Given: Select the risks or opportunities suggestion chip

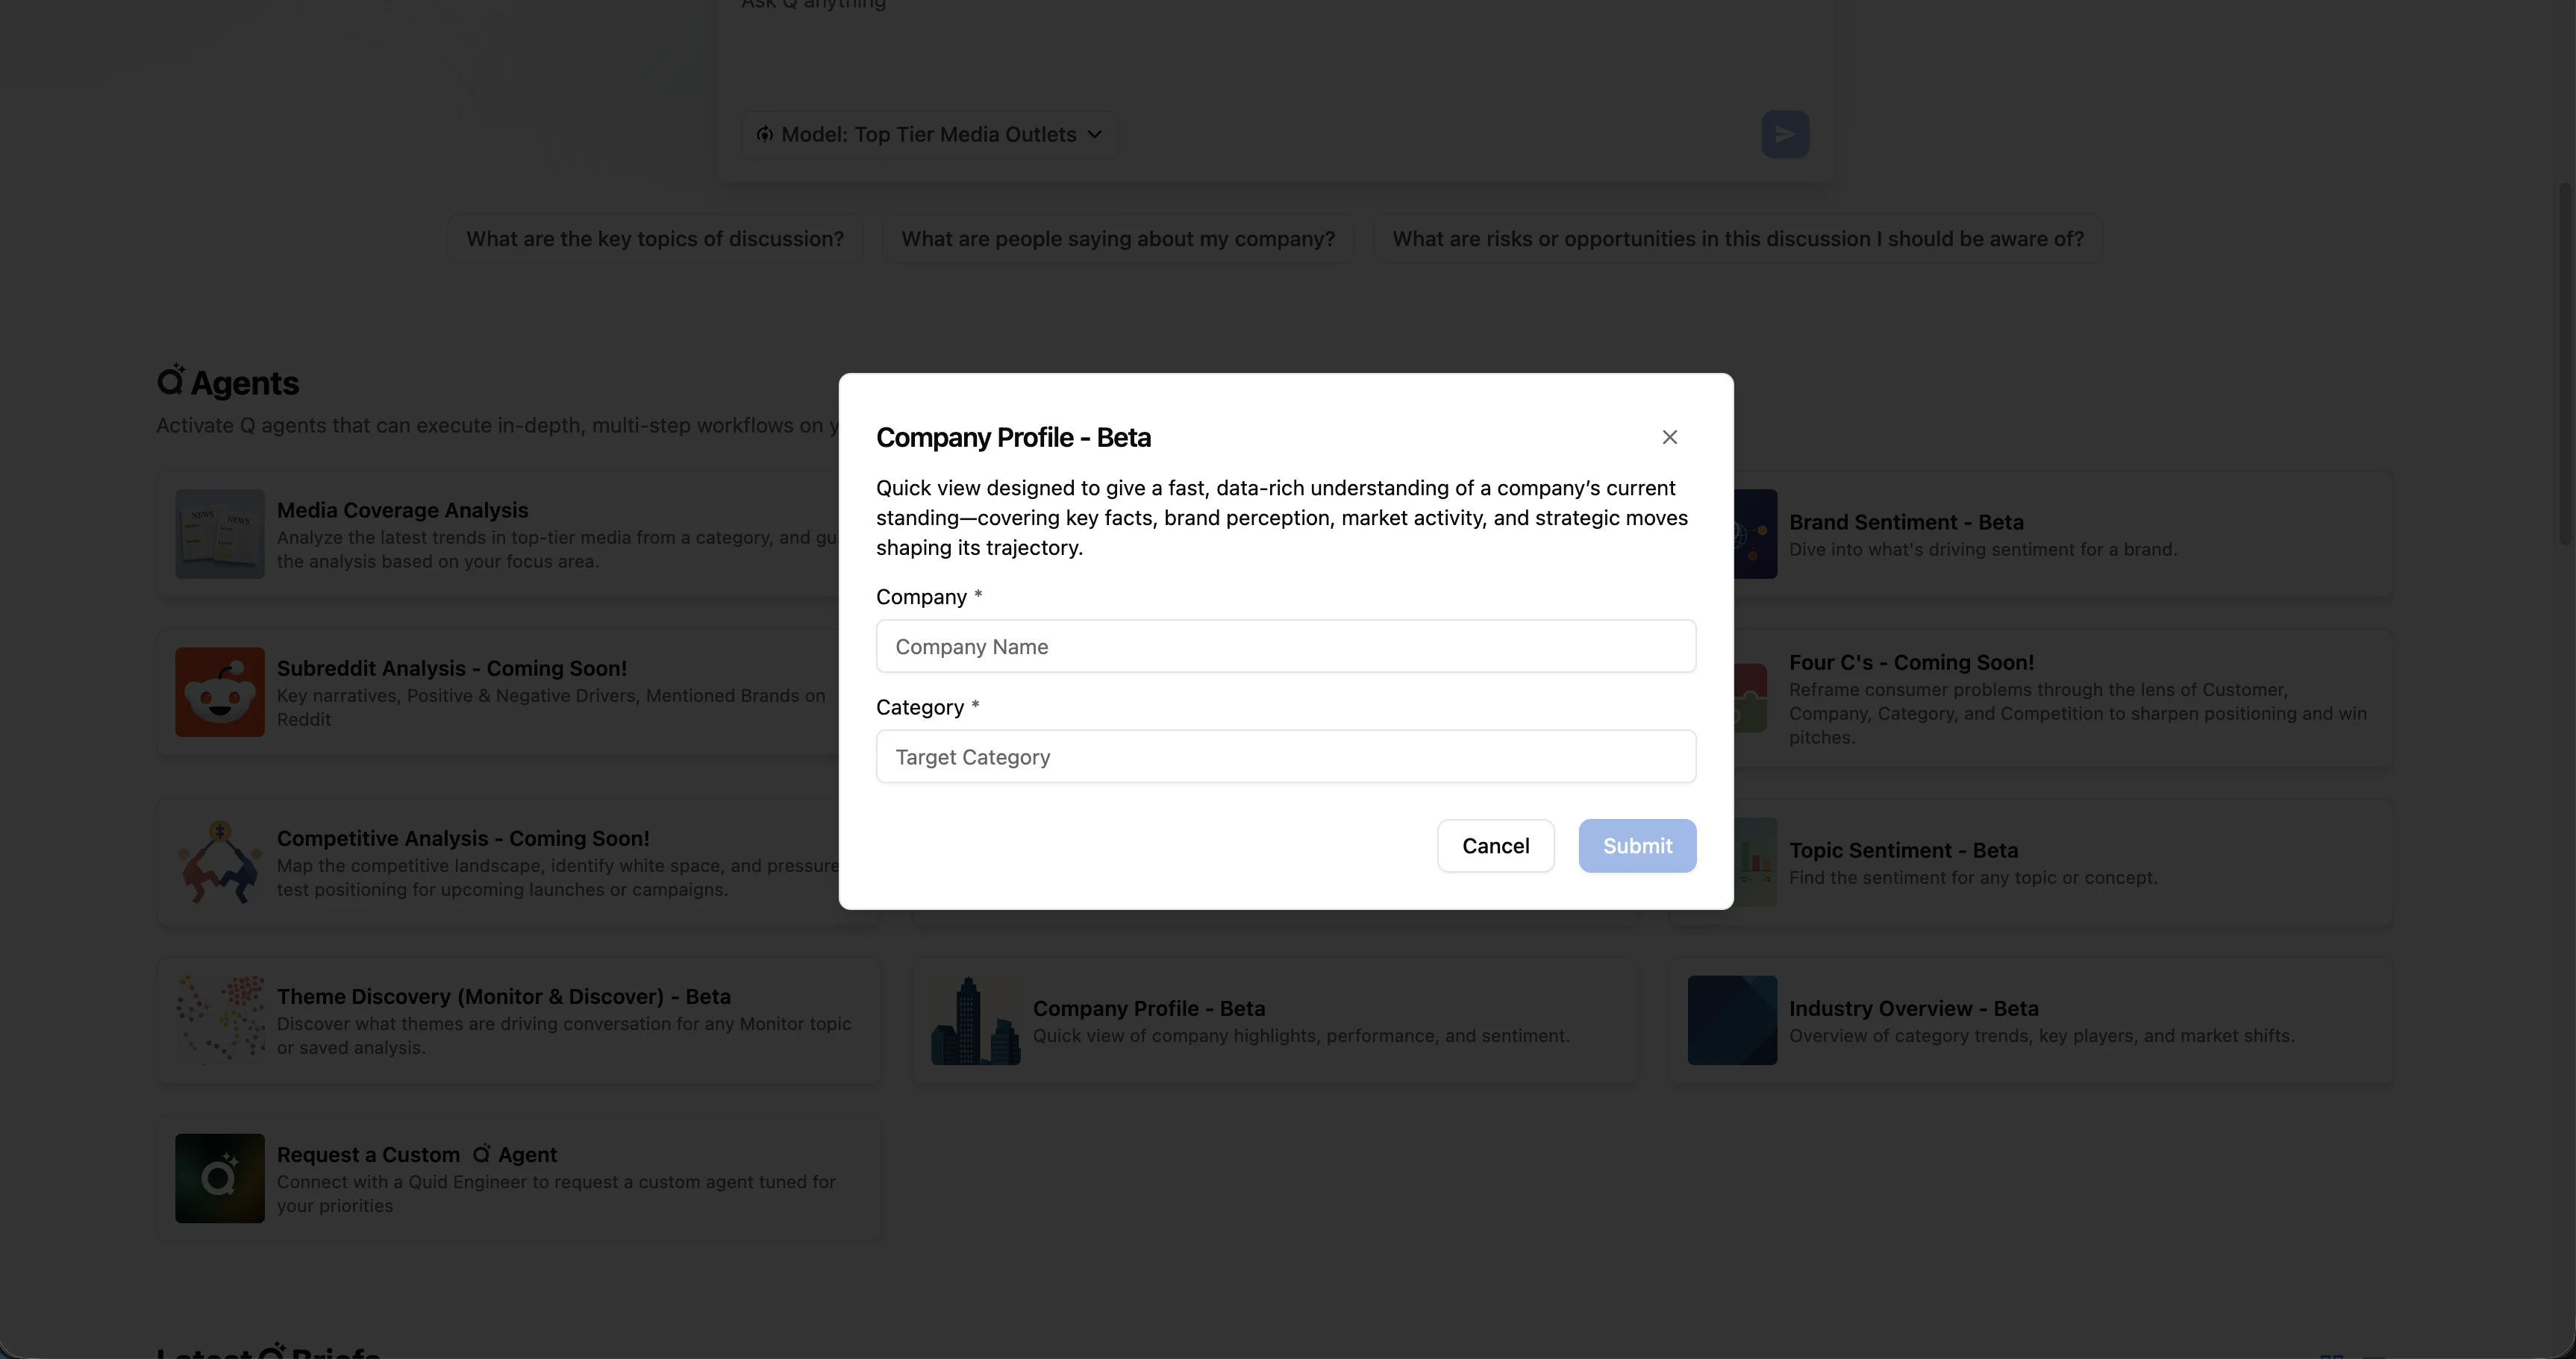Looking at the screenshot, I should pos(1737,239).
